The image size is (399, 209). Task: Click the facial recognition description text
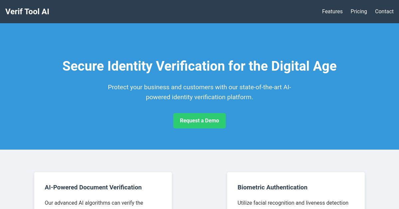point(293,203)
